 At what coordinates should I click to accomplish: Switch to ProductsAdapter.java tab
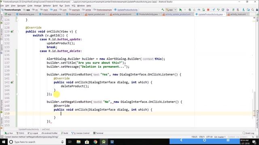(51, 14)
